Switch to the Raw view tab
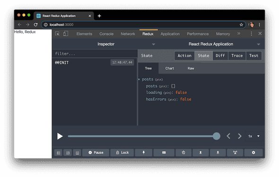This screenshot has height=177, width=279. (191, 68)
